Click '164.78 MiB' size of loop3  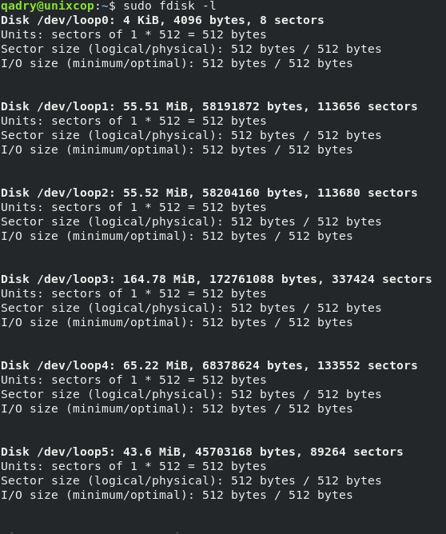(159, 279)
